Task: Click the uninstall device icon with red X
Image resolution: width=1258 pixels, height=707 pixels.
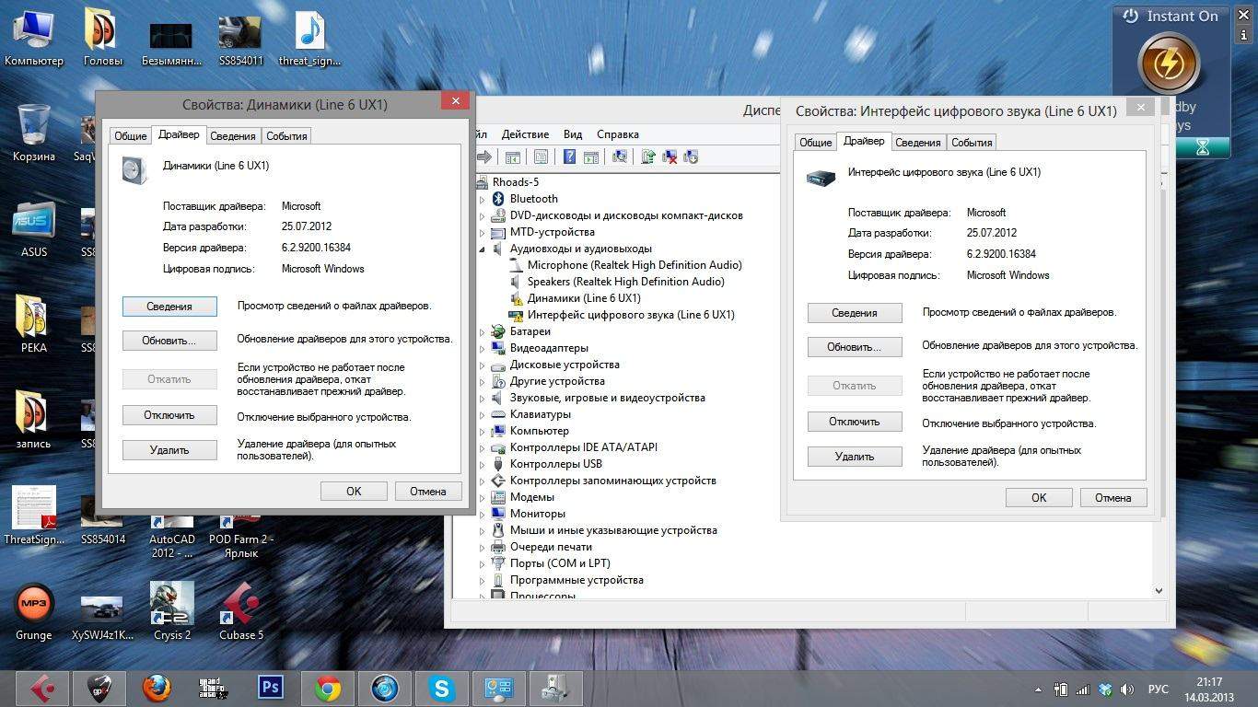Action: pyautogui.click(x=670, y=157)
